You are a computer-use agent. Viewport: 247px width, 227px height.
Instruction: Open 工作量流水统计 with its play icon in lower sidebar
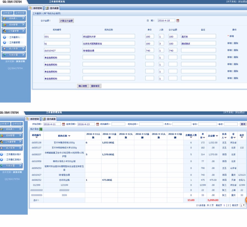coord(11,154)
